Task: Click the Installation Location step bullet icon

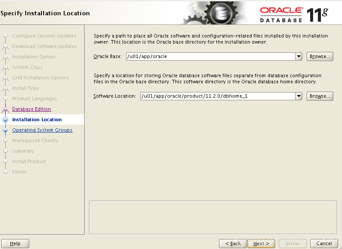Action: [5, 119]
